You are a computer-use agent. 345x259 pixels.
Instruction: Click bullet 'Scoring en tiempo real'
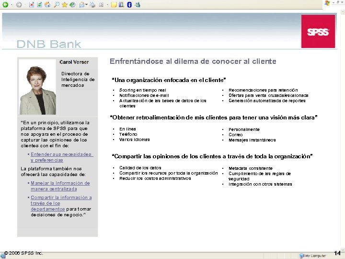coord(143,90)
